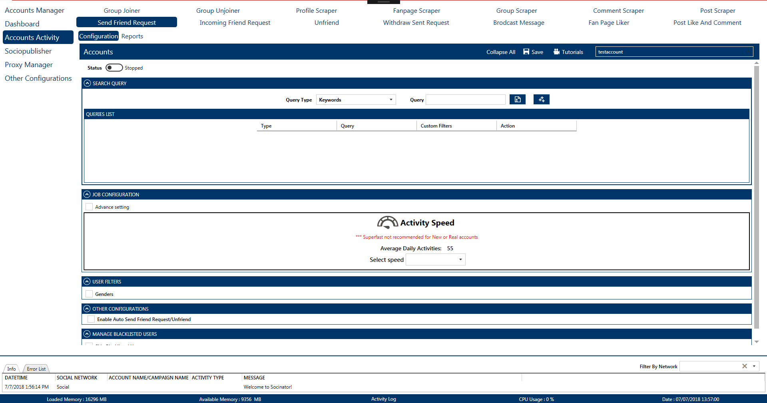Open the testaccount account dropdown

pos(674,52)
